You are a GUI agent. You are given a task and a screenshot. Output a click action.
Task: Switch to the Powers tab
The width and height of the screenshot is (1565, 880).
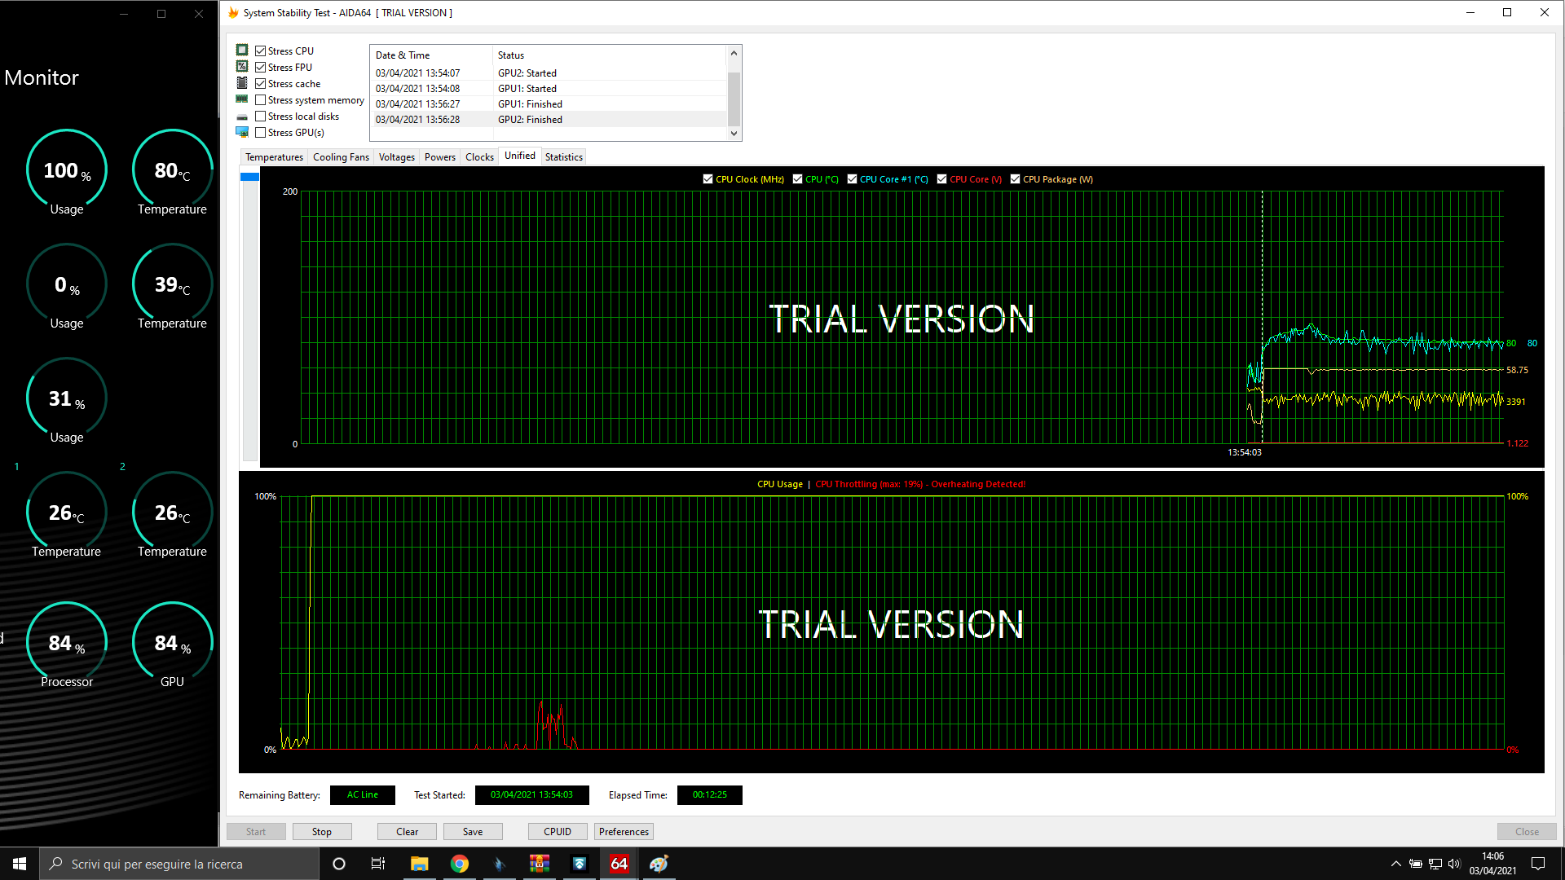click(x=440, y=156)
